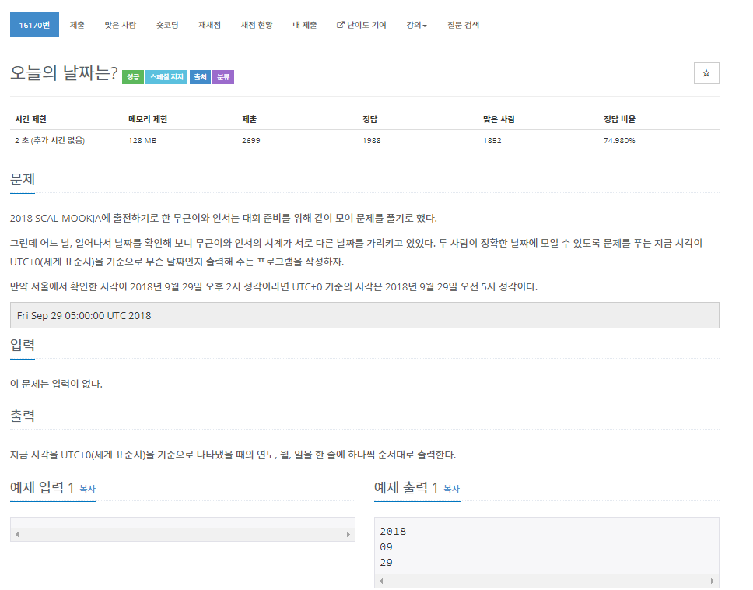Screen dimensions: 753x590
Task: Click the 09 line in example output
Action: click(x=386, y=546)
